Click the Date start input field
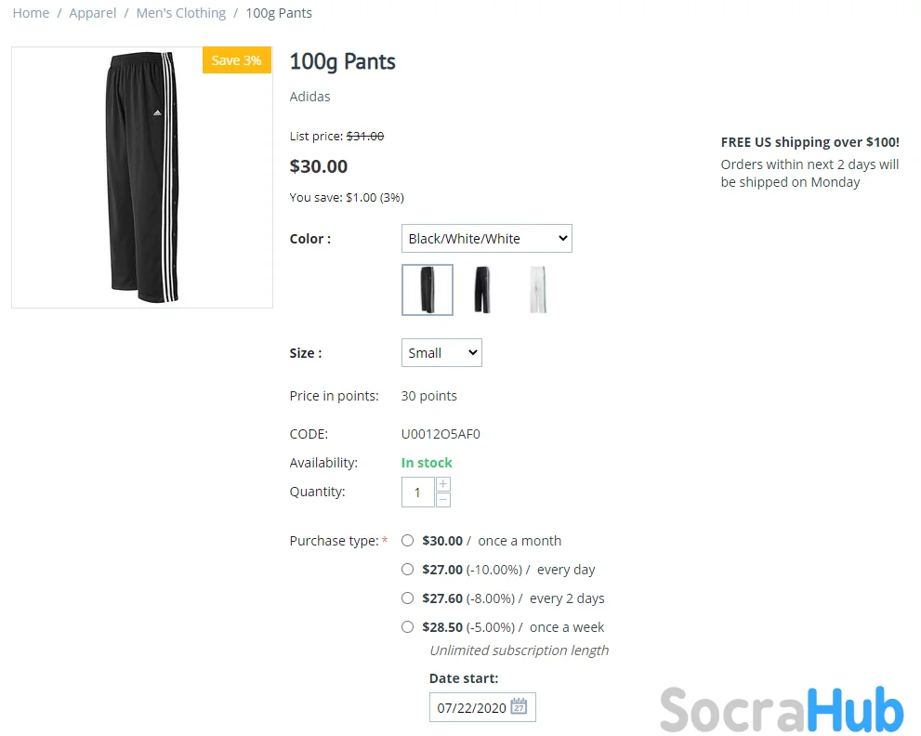This screenshot has width=921, height=736. 471,707
